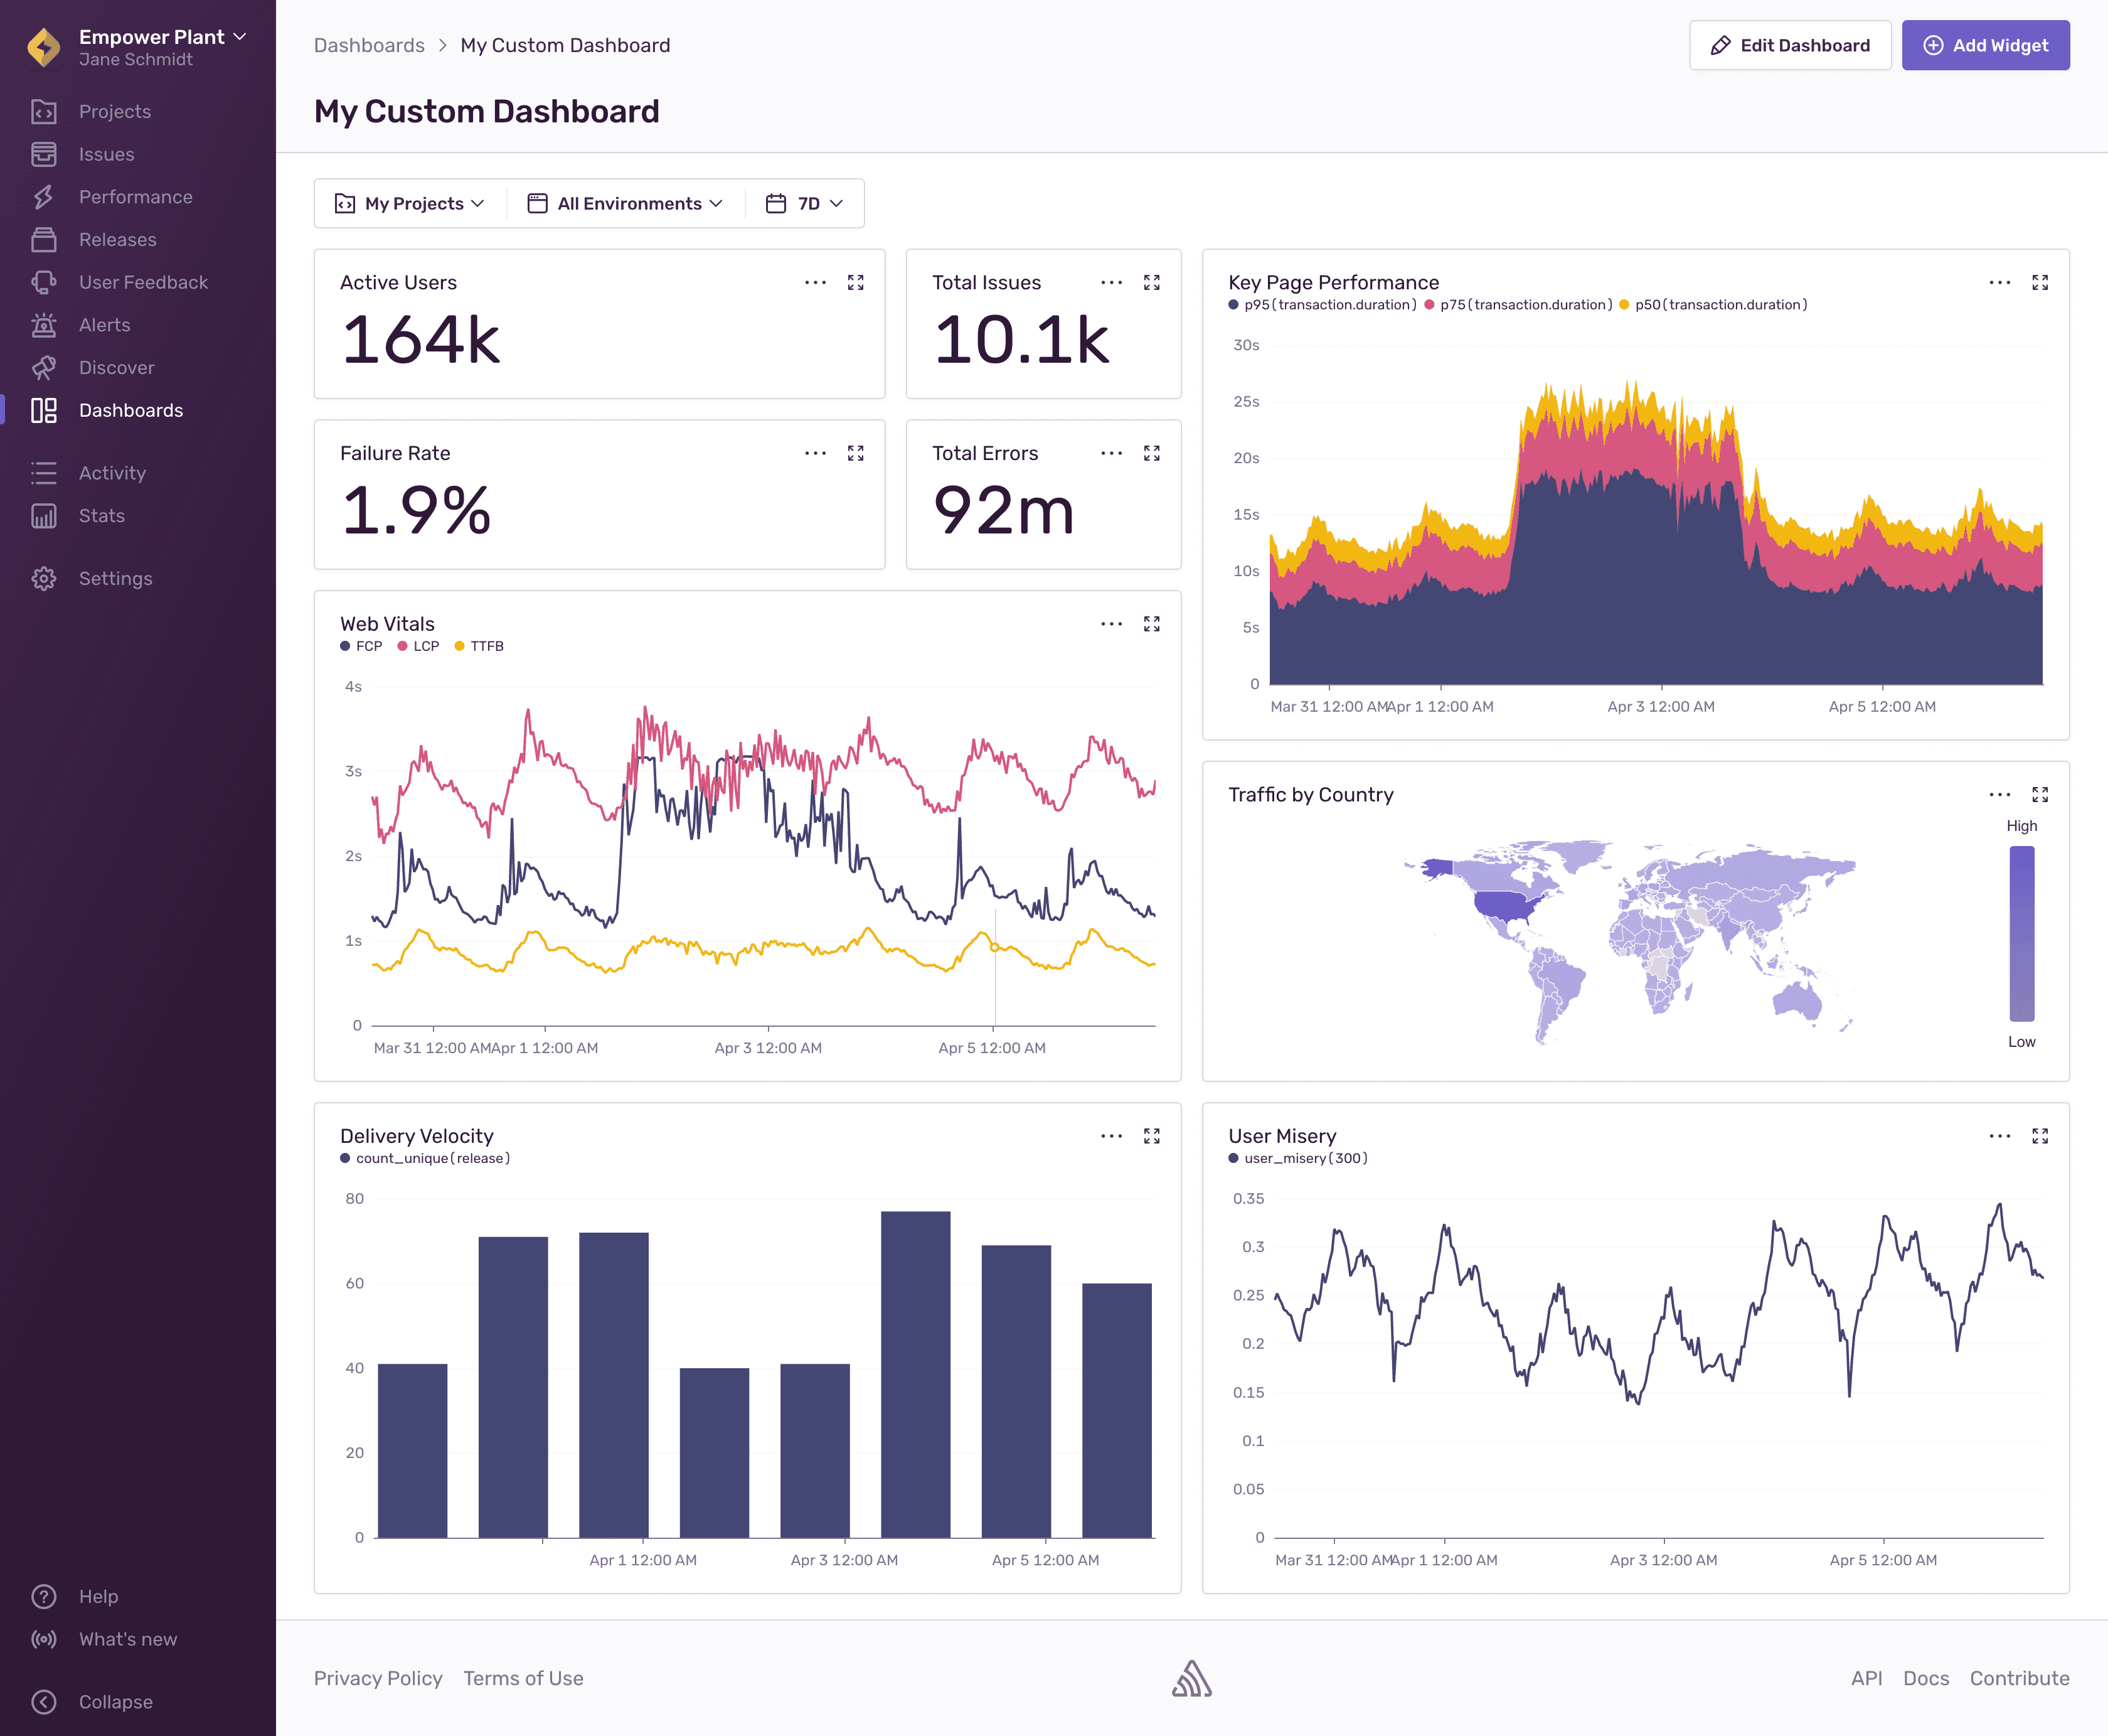Expand the All Environments dropdown filter
This screenshot has height=1736, width=2108.
(x=625, y=203)
